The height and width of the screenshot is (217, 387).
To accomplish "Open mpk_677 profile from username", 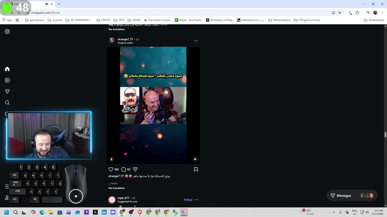I will tap(123, 198).
